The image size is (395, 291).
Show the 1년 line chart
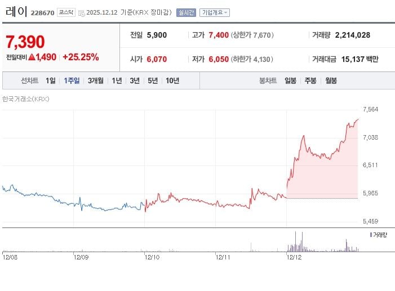117,80
